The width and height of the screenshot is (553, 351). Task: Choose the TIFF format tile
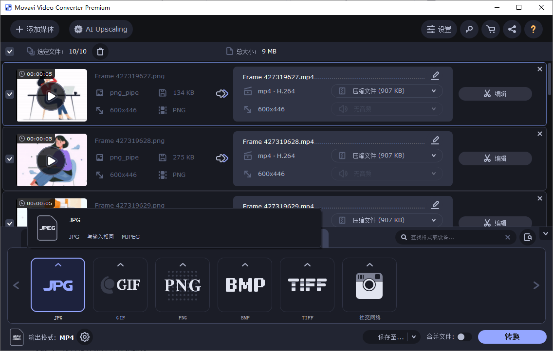307,285
